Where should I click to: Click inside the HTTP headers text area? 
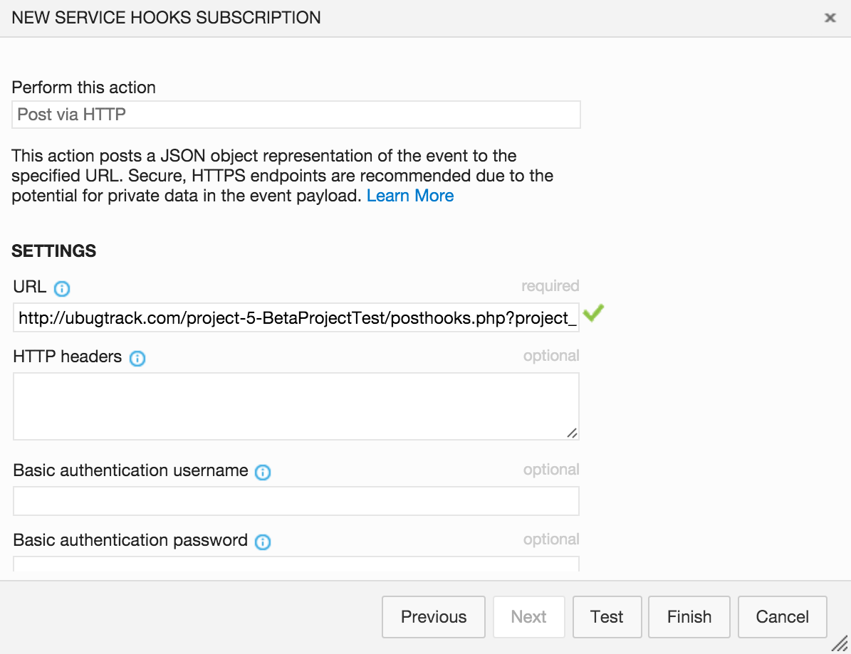pyautogui.click(x=296, y=406)
